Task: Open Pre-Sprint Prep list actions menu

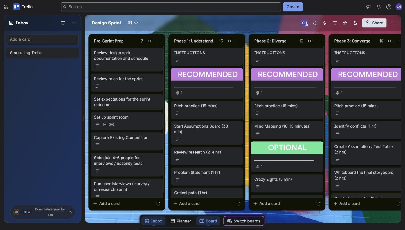Action: 158,41
